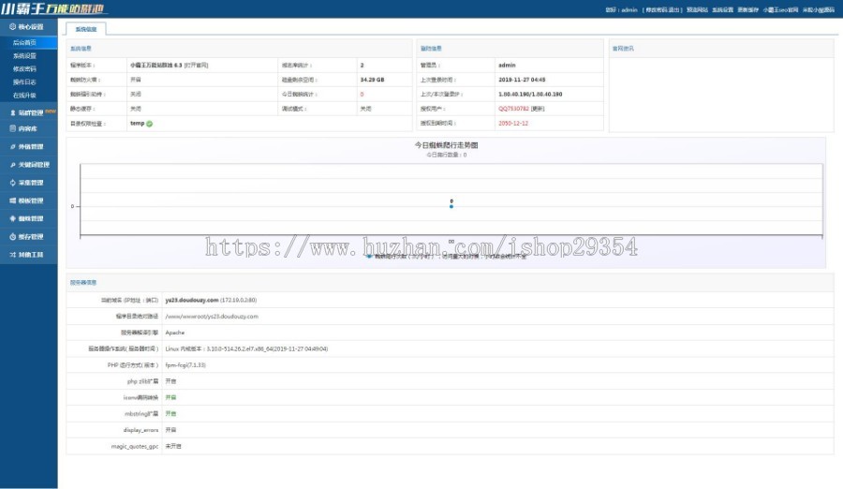
Task: Expand the 蜘蛛管理 sidebar section
Action: pyautogui.click(x=30, y=218)
